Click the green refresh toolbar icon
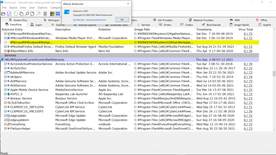Screen dimensions: 276x155 16,14
